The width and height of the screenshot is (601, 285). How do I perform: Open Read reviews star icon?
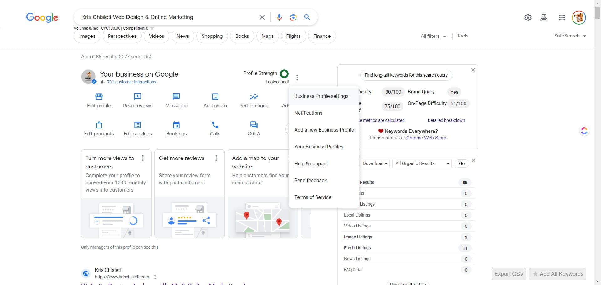[x=137, y=97]
